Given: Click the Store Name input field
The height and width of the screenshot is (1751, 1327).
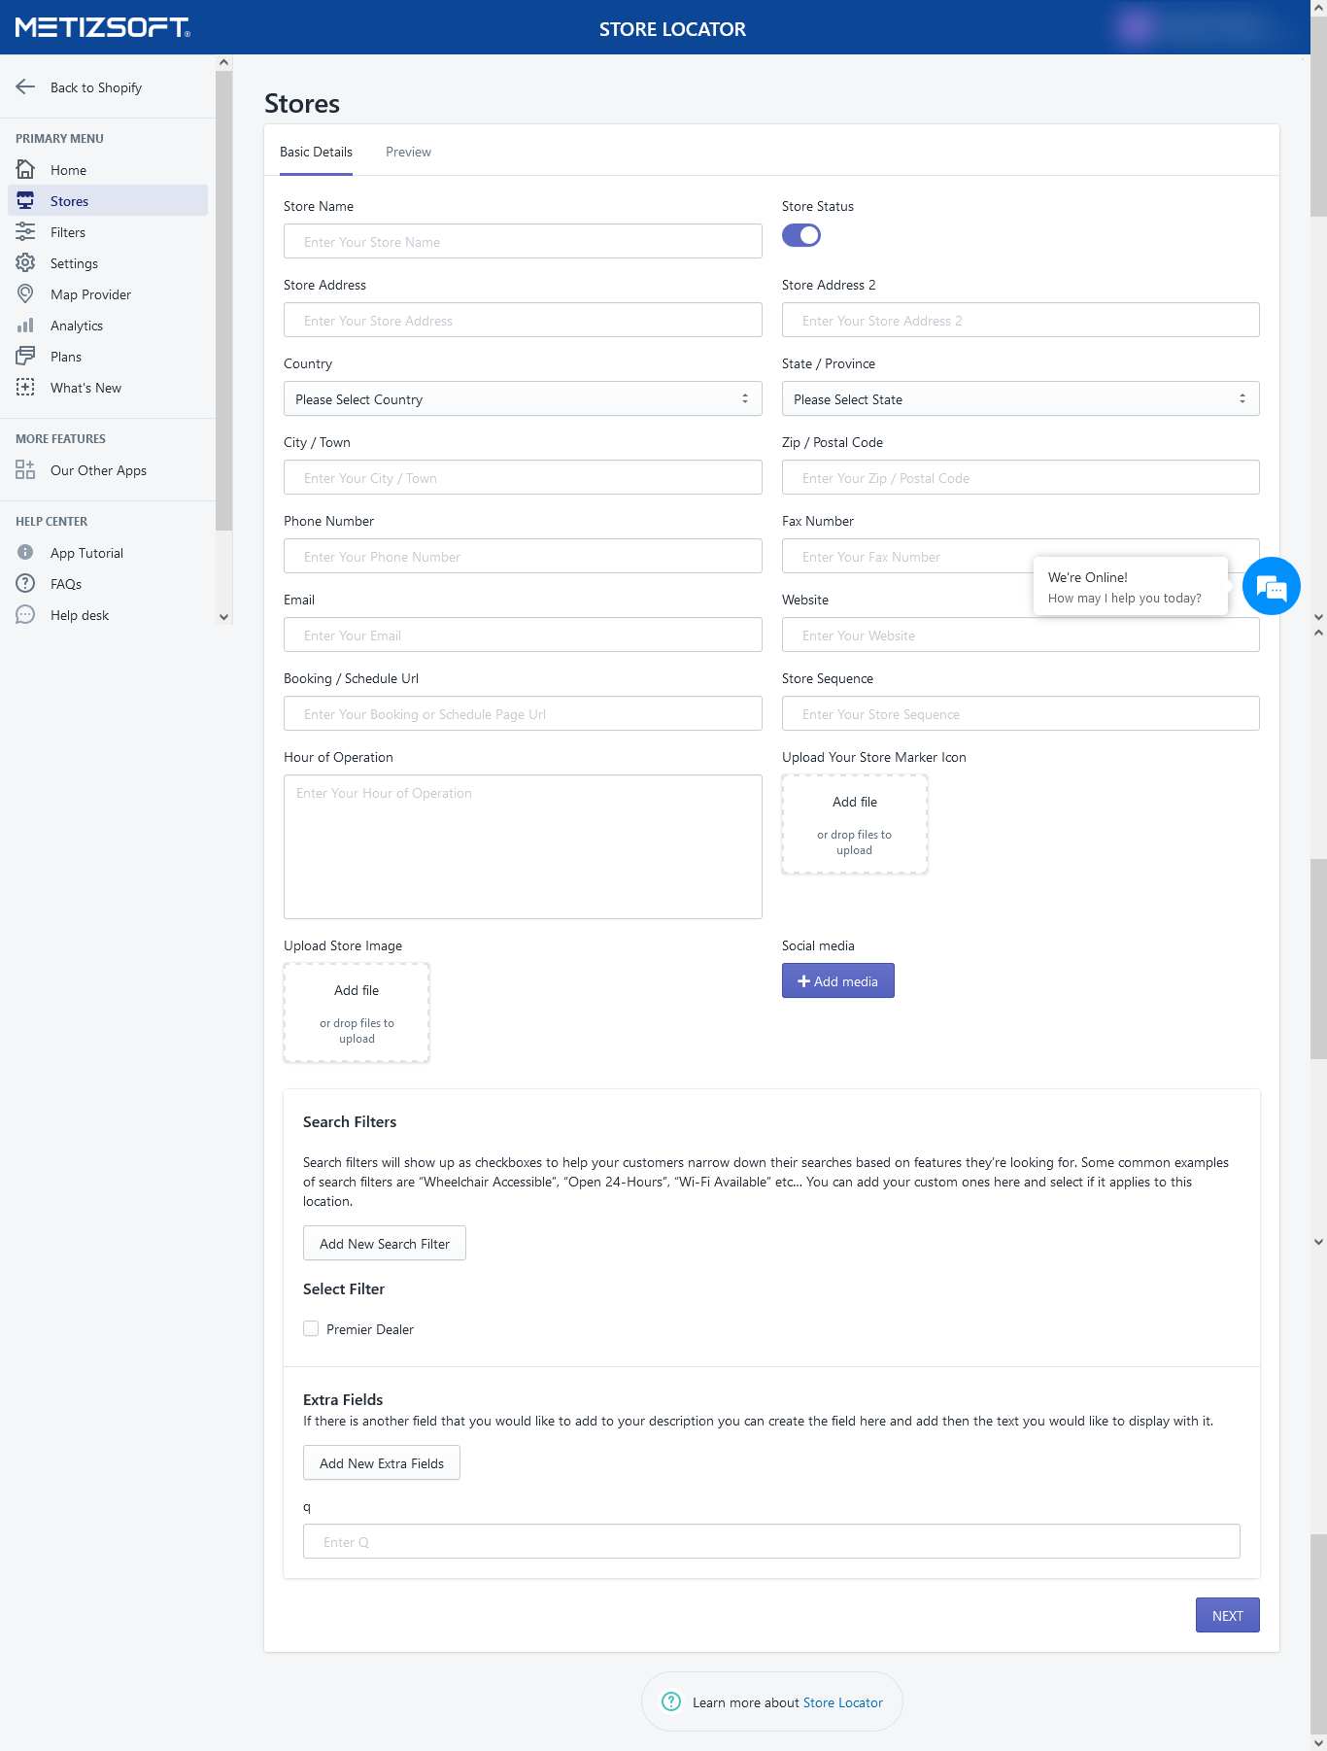Looking at the screenshot, I should coord(523,242).
